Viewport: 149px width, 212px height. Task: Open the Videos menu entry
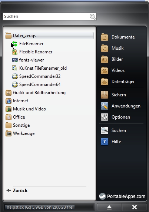click(x=122, y=70)
